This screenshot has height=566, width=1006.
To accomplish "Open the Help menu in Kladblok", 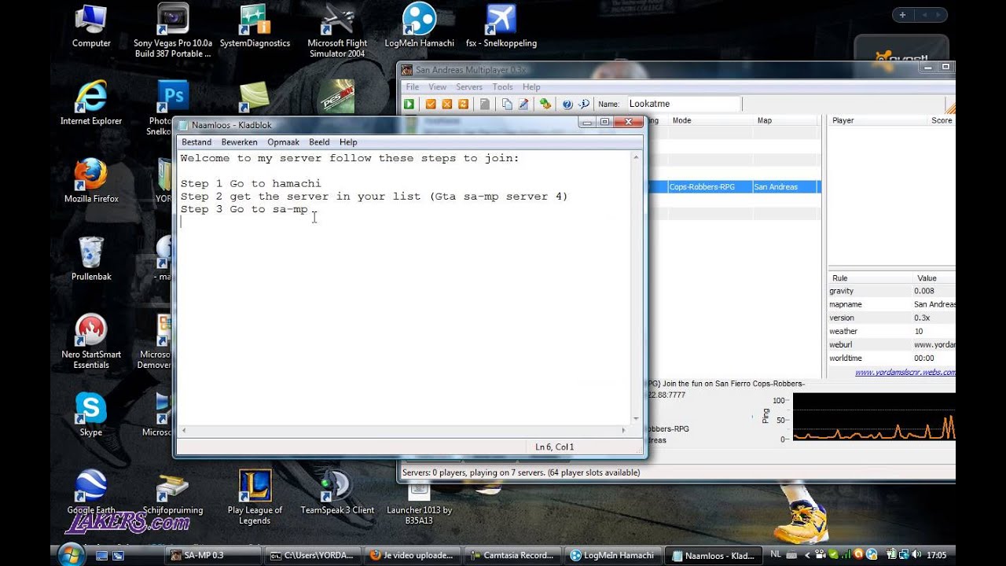I will tap(348, 142).
